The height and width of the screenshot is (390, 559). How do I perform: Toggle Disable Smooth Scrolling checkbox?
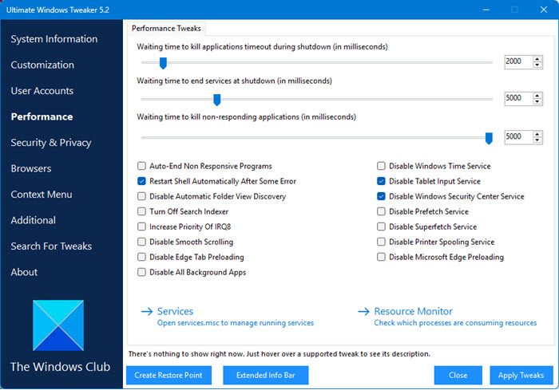coord(141,242)
